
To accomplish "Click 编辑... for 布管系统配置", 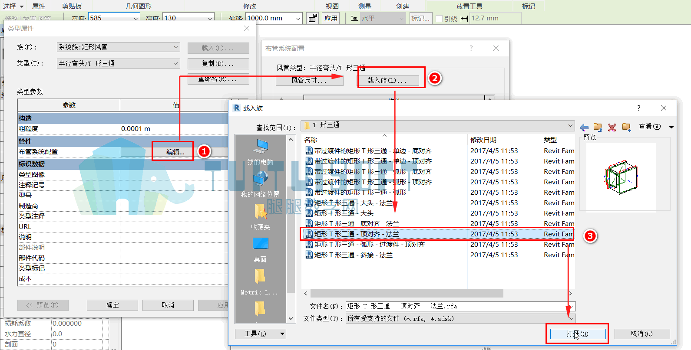I will pyautogui.click(x=175, y=152).
